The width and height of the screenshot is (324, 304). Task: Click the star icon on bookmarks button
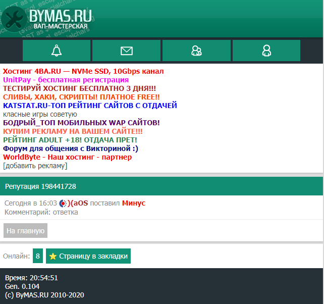tap(53, 256)
